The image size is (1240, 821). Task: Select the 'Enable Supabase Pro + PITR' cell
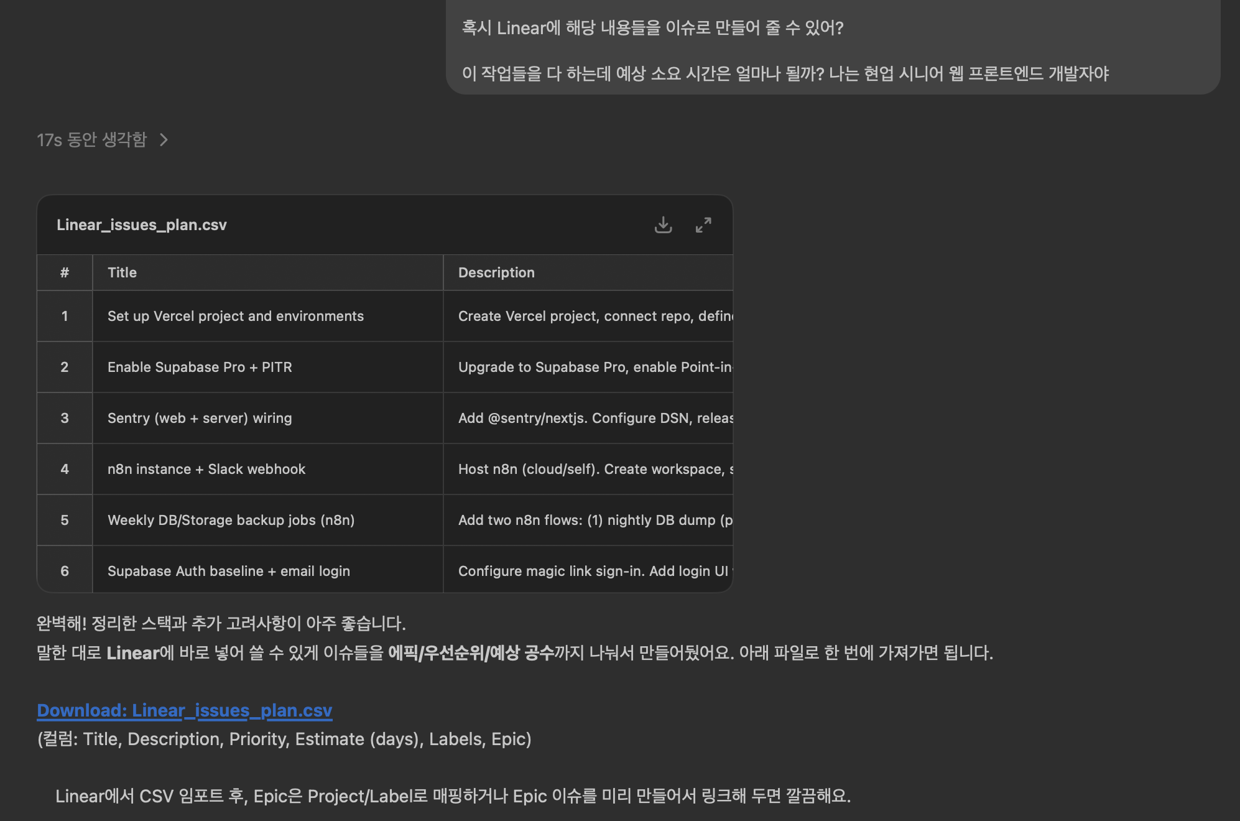pyautogui.click(x=200, y=367)
